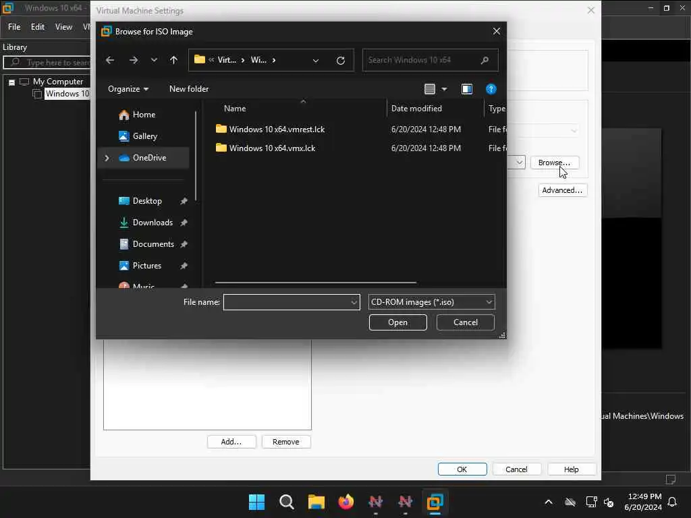The height and width of the screenshot is (518, 691).
Task: Click Browse in Virtual Machine Settings
Action: [555, 163]
